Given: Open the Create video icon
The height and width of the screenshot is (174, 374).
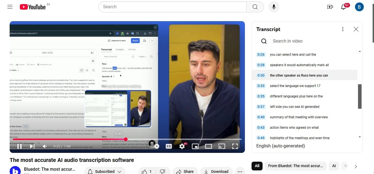Looking at the screenshot, I should 330,7.
